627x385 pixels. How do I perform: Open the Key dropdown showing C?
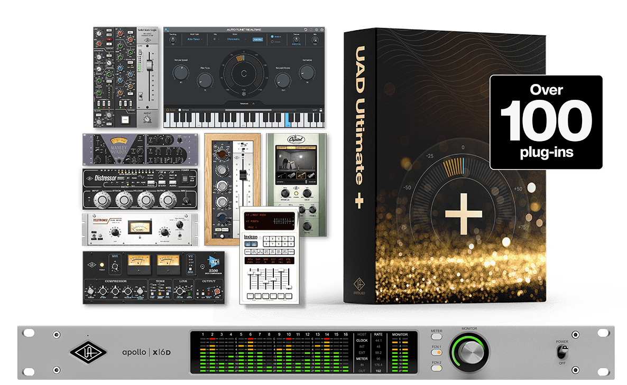pyautogui.click(x=216, y=39)
